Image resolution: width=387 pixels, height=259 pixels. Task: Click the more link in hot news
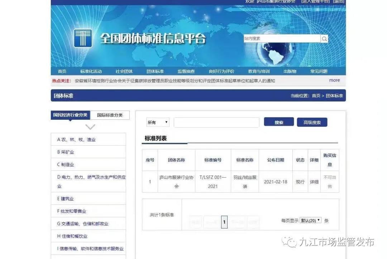(x=334, y=80)
